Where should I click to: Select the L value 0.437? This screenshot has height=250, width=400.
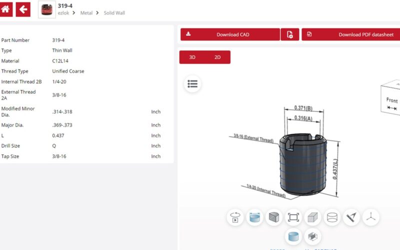[x=58, y=135]
